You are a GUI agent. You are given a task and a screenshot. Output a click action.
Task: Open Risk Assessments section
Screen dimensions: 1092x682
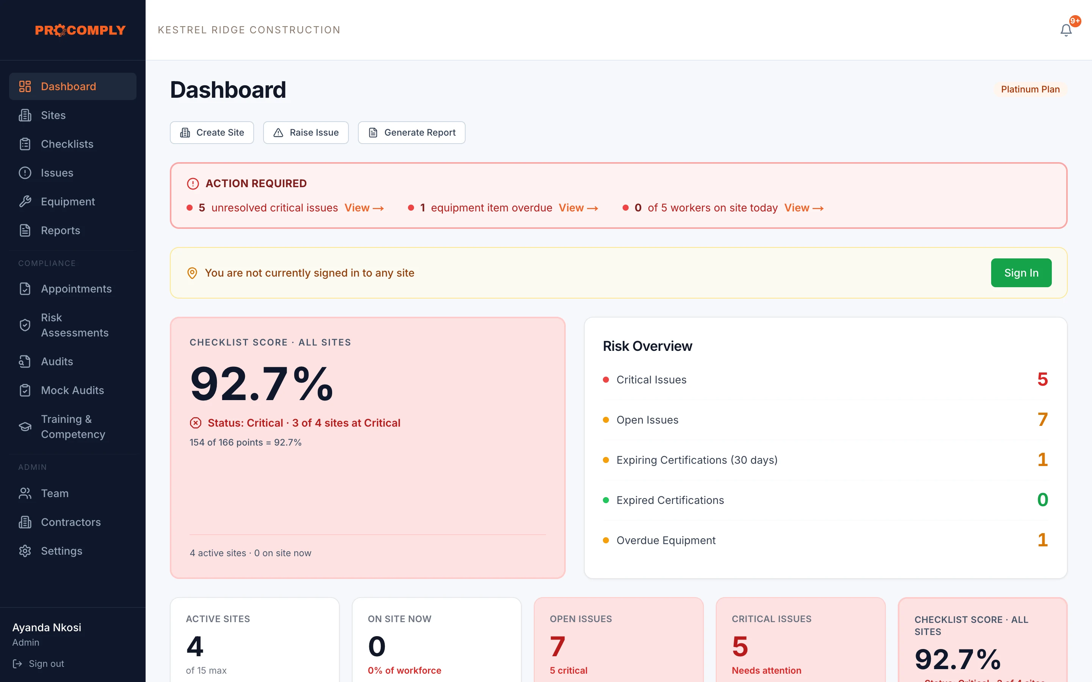[73, 325]
